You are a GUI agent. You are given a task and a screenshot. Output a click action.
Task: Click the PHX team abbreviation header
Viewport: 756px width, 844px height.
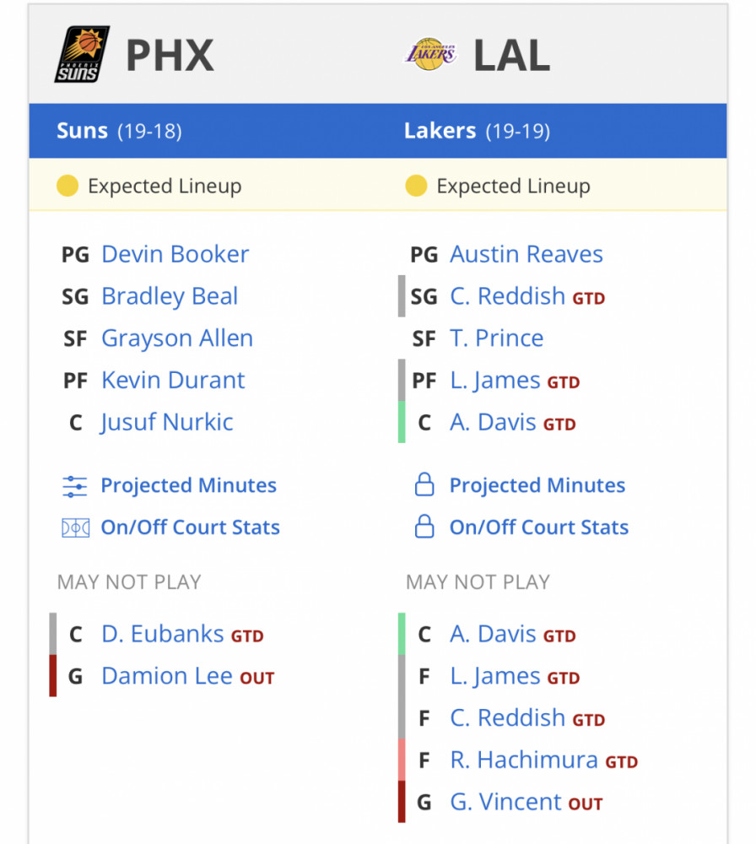[170, 55]
